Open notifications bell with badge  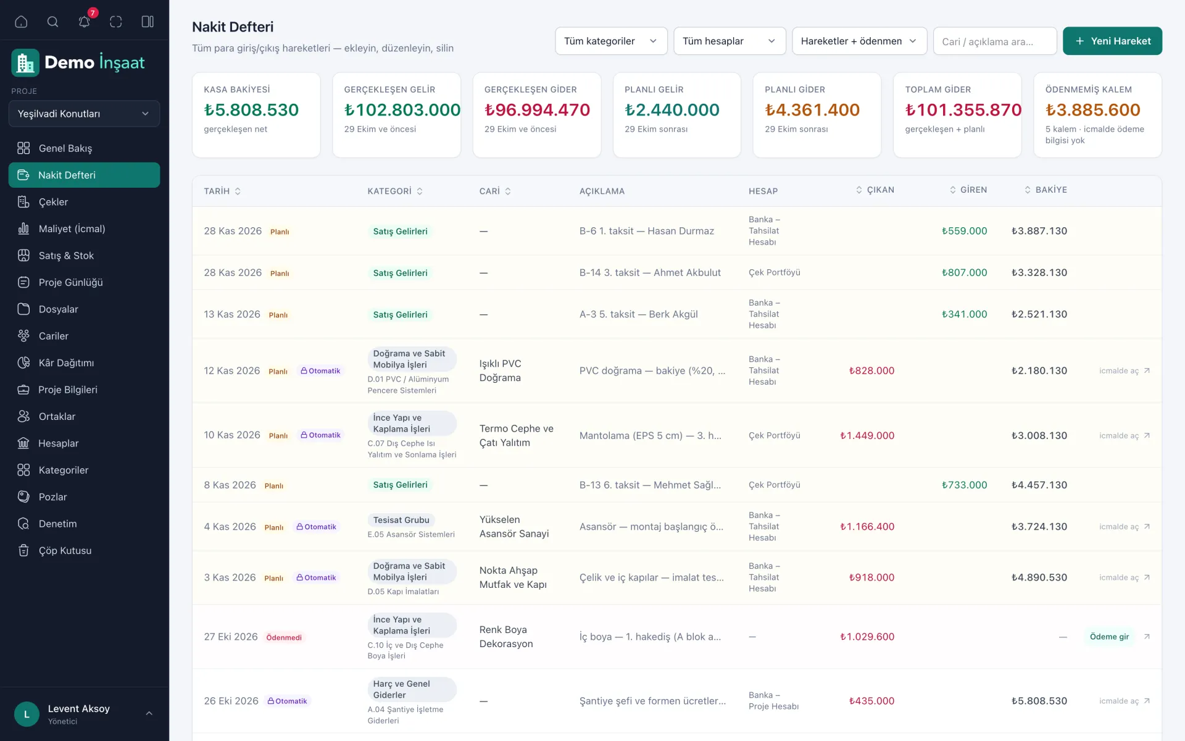[85, 22]
